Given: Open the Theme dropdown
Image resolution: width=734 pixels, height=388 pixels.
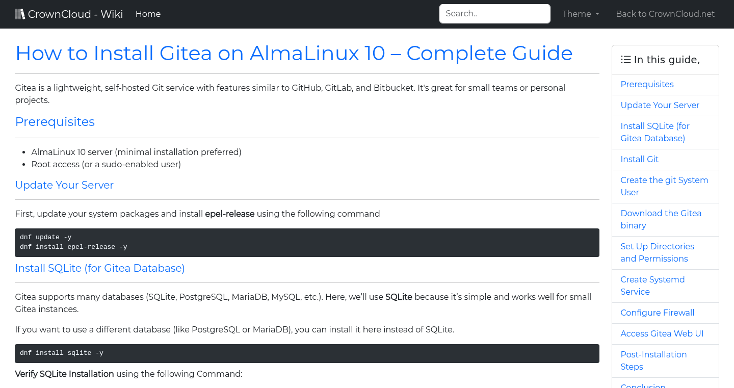Looking at the screenshot, I should (580, 14).
